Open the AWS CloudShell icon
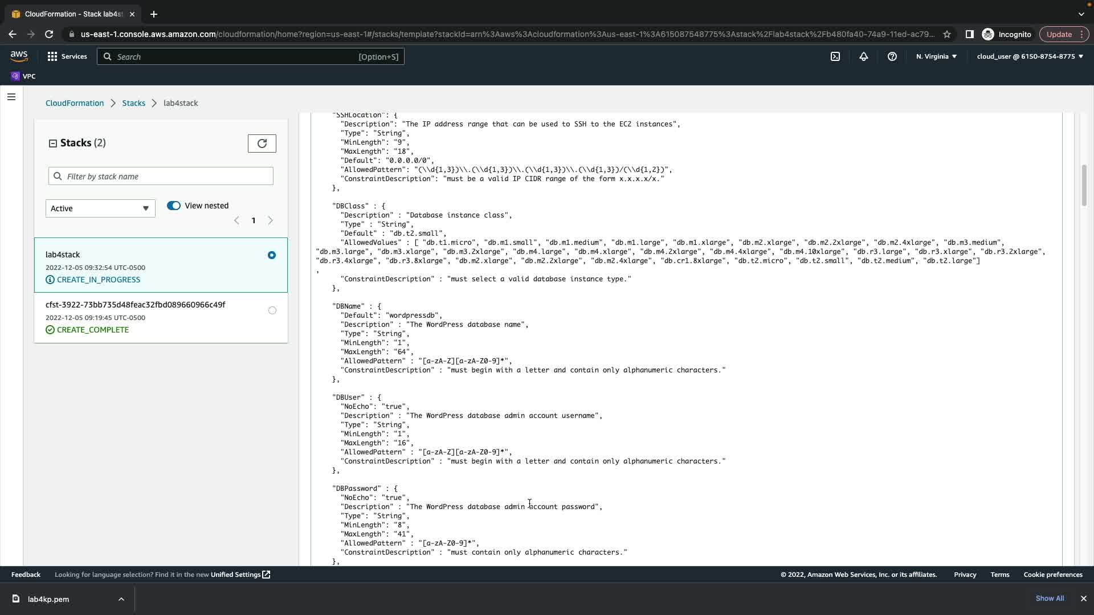 (x=835, y=56)
